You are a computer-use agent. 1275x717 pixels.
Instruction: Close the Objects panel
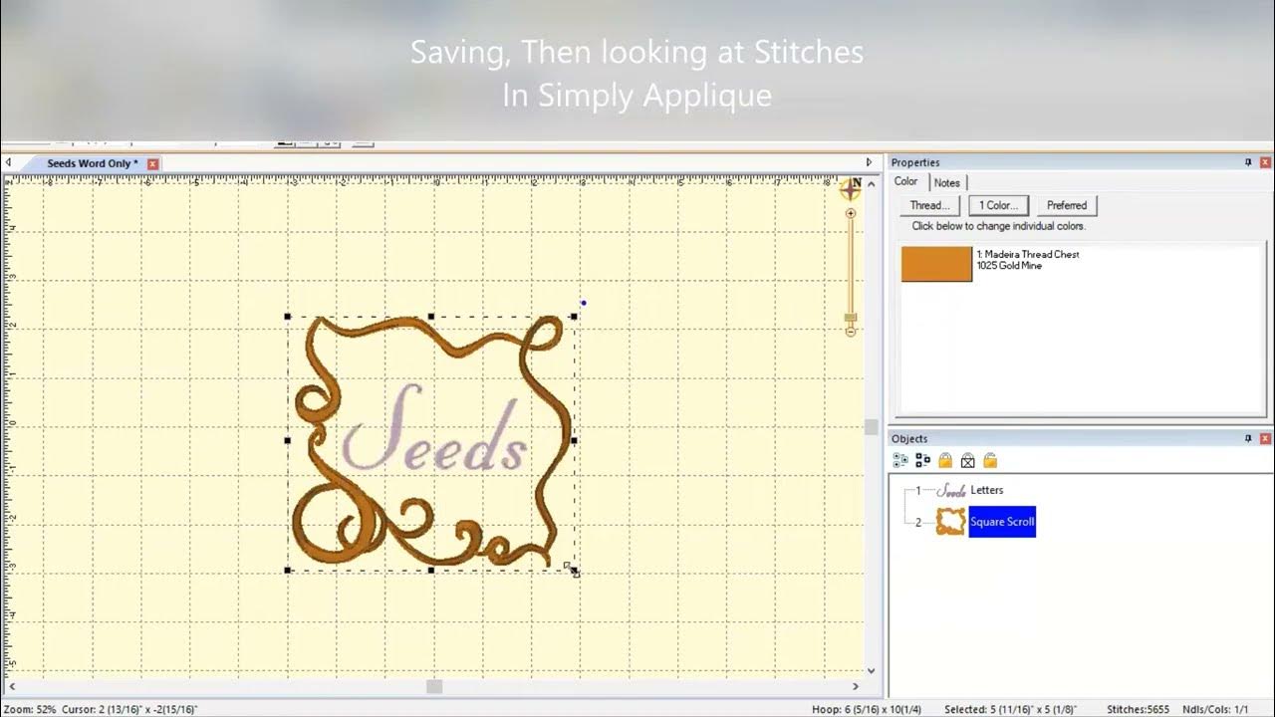point(1265,438)
